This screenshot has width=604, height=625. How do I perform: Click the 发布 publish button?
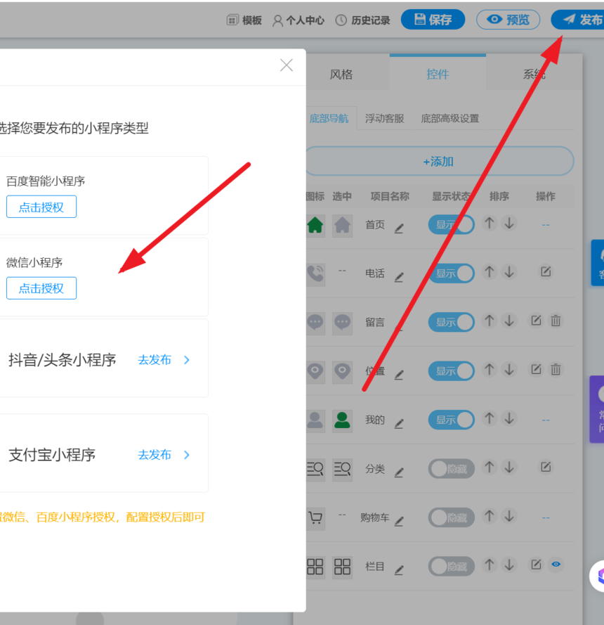click(x=578, y=20)
